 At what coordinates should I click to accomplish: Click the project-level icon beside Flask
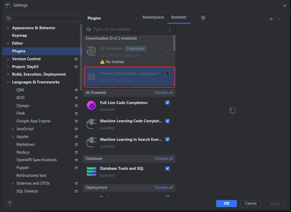[76, 113]
